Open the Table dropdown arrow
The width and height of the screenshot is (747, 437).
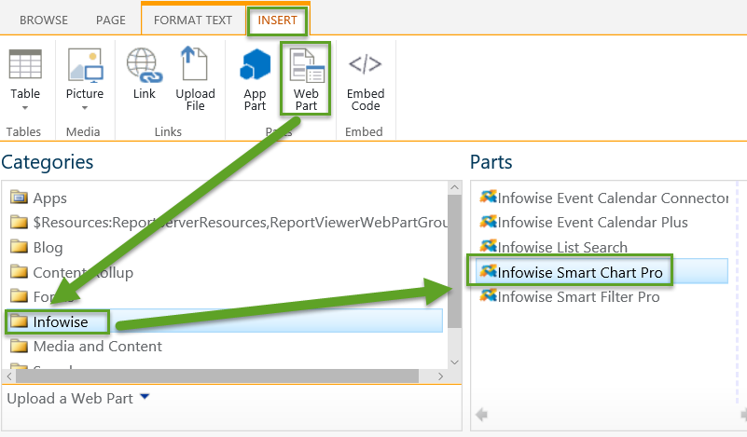pyautogui.click(x=25, y=108)
